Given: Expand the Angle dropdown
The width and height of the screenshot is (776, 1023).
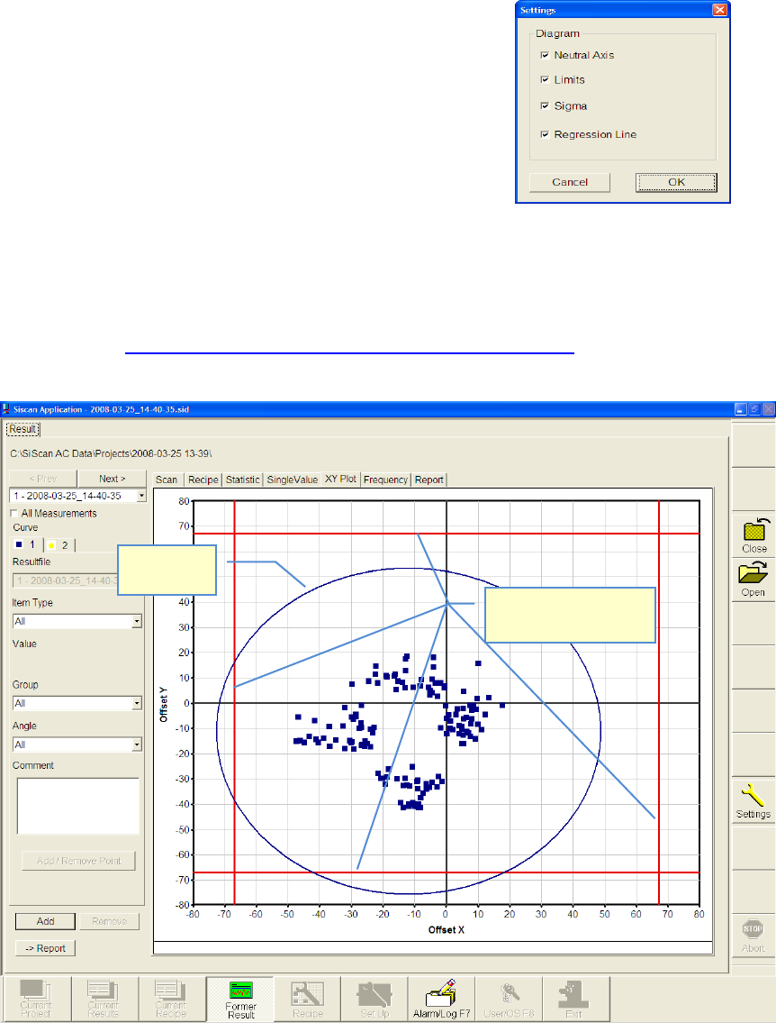Looking at the screenshot, I should (137, 744).
